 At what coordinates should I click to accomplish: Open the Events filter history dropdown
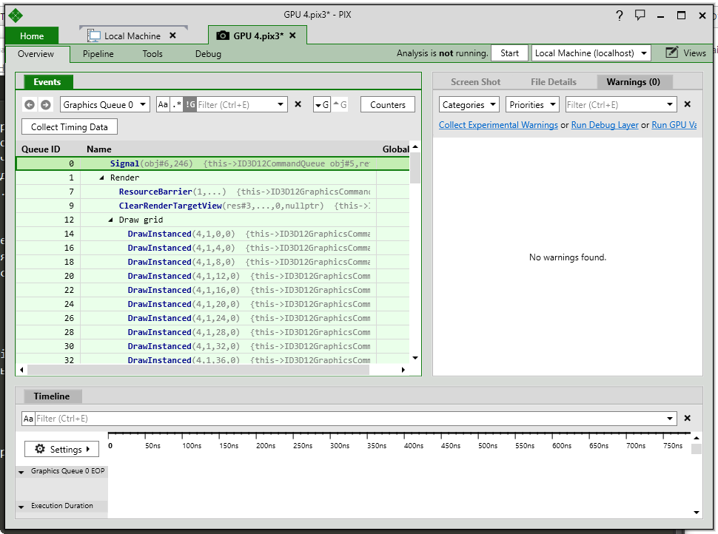pos(281,105)
